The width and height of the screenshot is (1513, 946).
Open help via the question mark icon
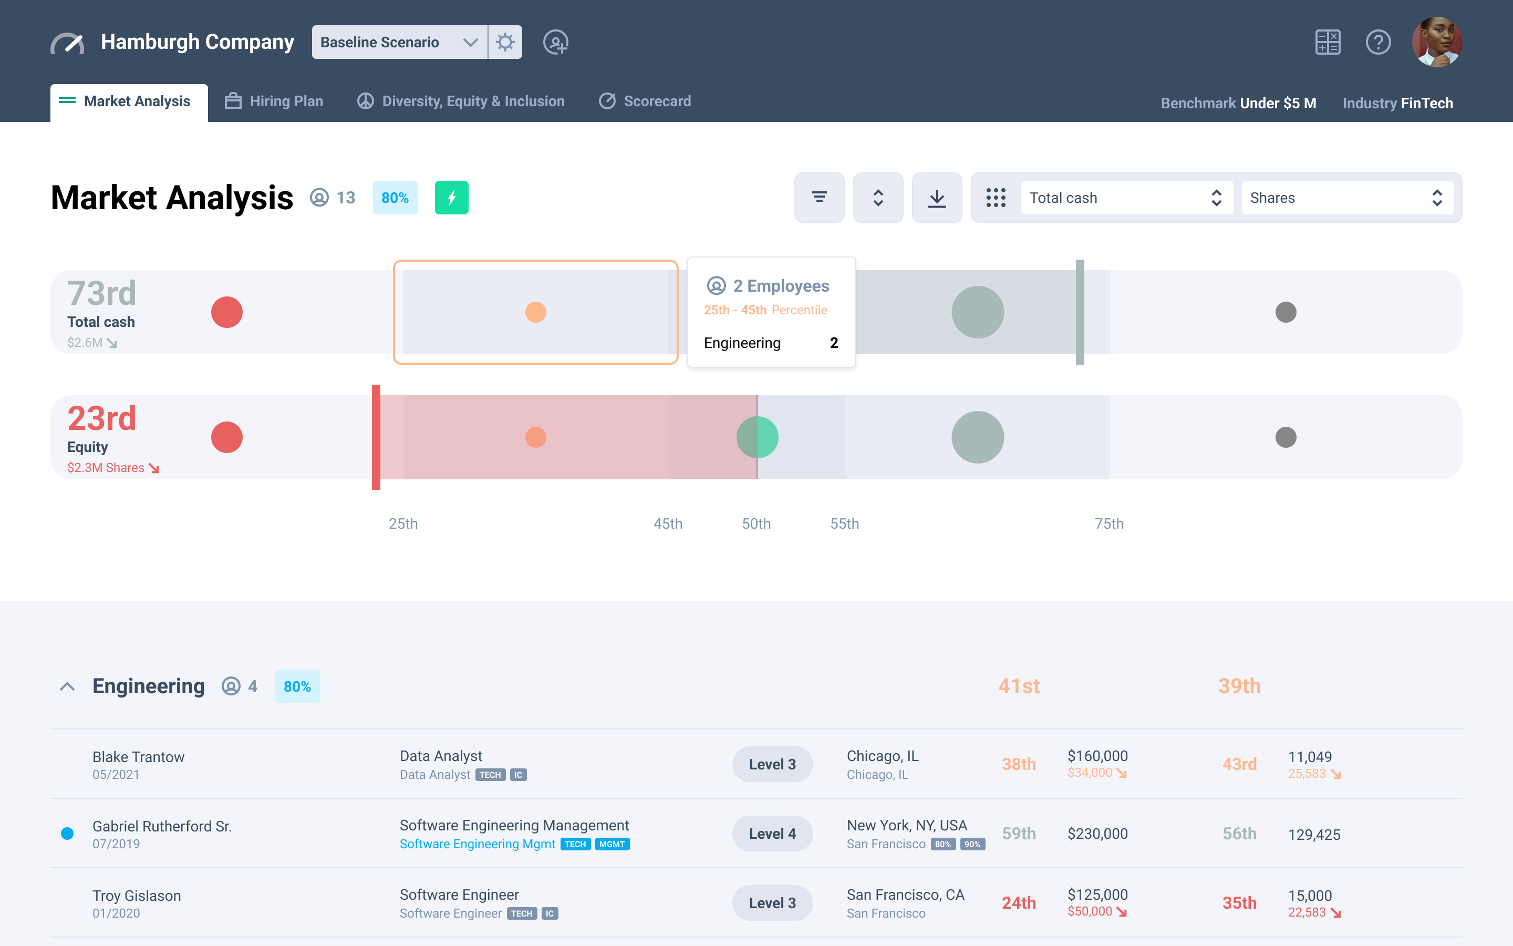click(x=1379, y=42)
